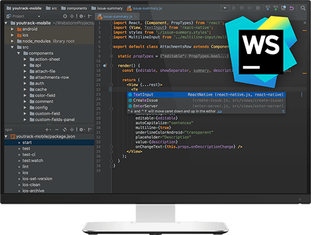311x235 pixels.
Task: Collapse the components folder
Action: (19, 53)
